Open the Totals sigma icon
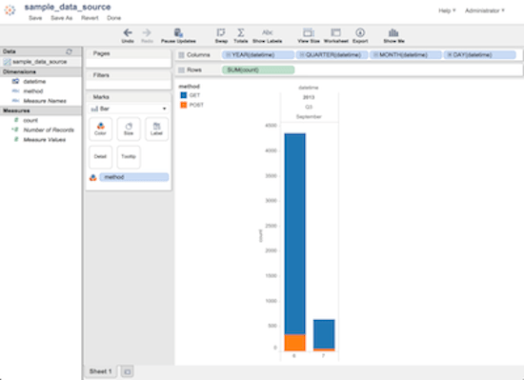The height and width of the screenshot is (380, 524). coord(241,32)
